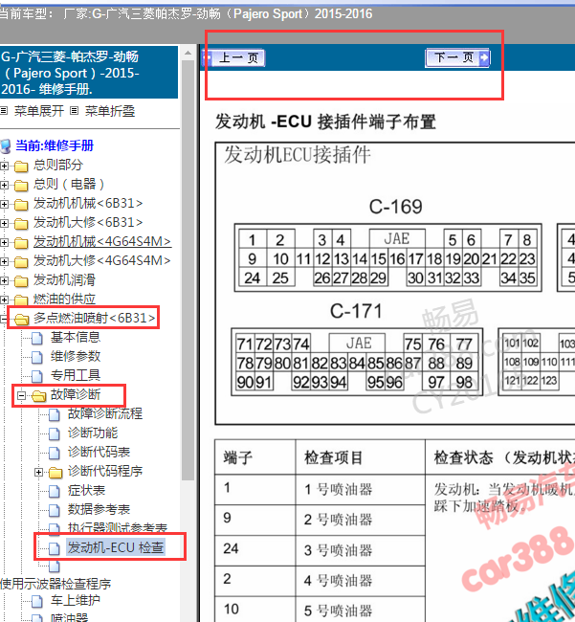Image resolution: width=575 pixels, height=622 pixels.
Task: Click the 维修参数 page icon
Action: tap(37, 357)
